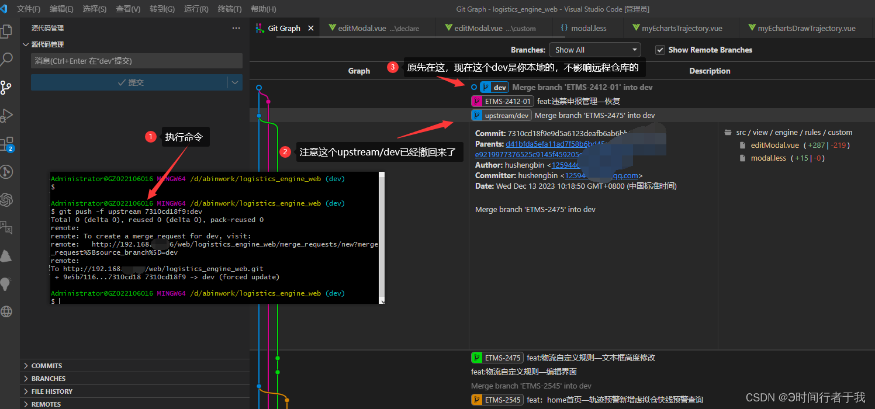Select commit 'Merge branch ETMS-2412-01 into dev'
This screenshot has height=409, width=875.
click(x=582, y=87)
